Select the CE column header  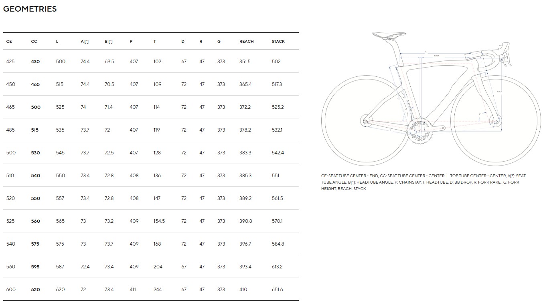click(9, 42)
